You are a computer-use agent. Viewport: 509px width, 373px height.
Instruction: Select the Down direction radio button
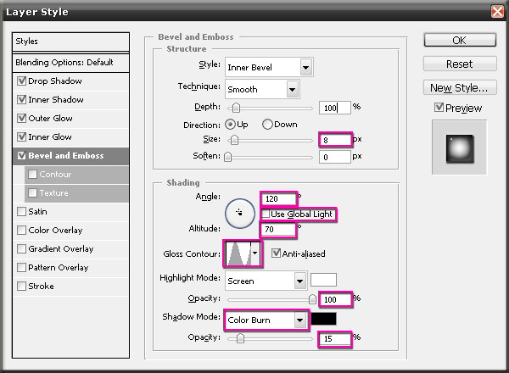[x=267, y=125]
